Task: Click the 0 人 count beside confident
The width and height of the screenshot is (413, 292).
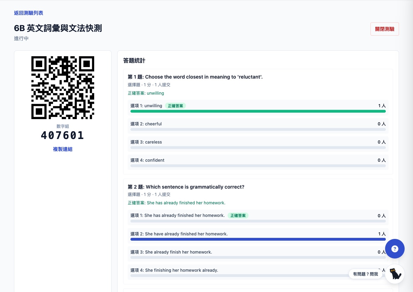Action: tap(382, 160)
